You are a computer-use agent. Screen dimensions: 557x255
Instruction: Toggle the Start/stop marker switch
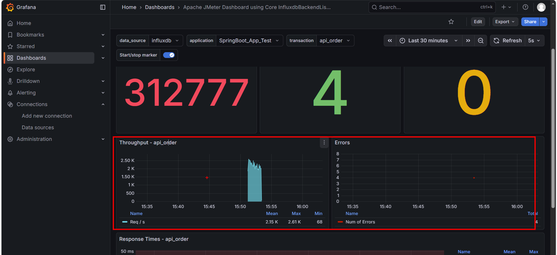click(x=169, y=55)
